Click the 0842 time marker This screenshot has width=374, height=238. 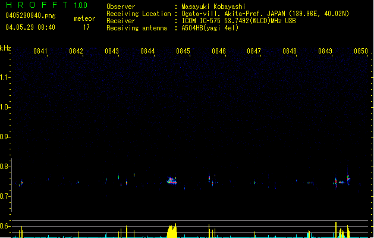click(x=76, y=51)
